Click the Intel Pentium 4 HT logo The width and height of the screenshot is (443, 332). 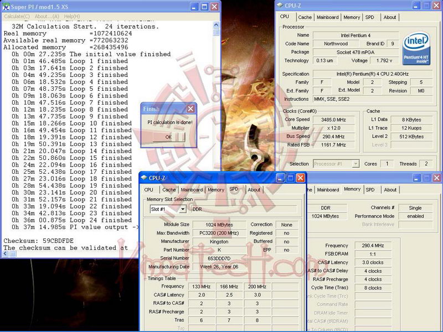tap(416, 48)
